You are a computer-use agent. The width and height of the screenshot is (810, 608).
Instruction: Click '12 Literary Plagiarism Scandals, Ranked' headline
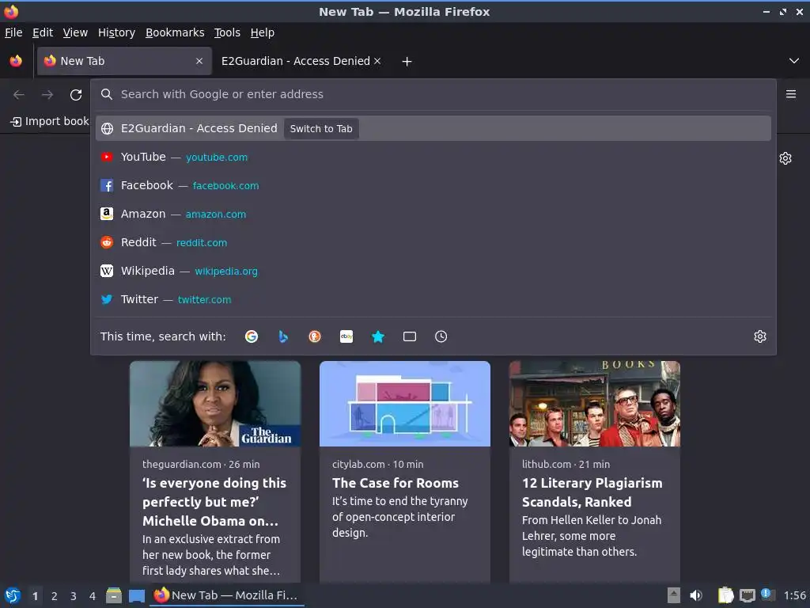(x=592, y=492)
